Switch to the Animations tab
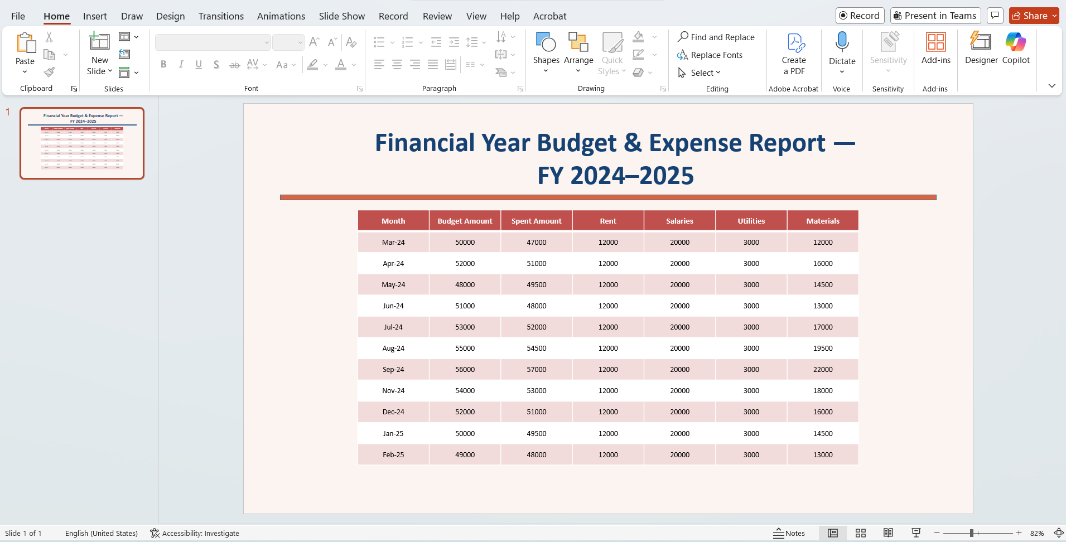This screenshot has width=1066, height=542. (x=281, y=16)
